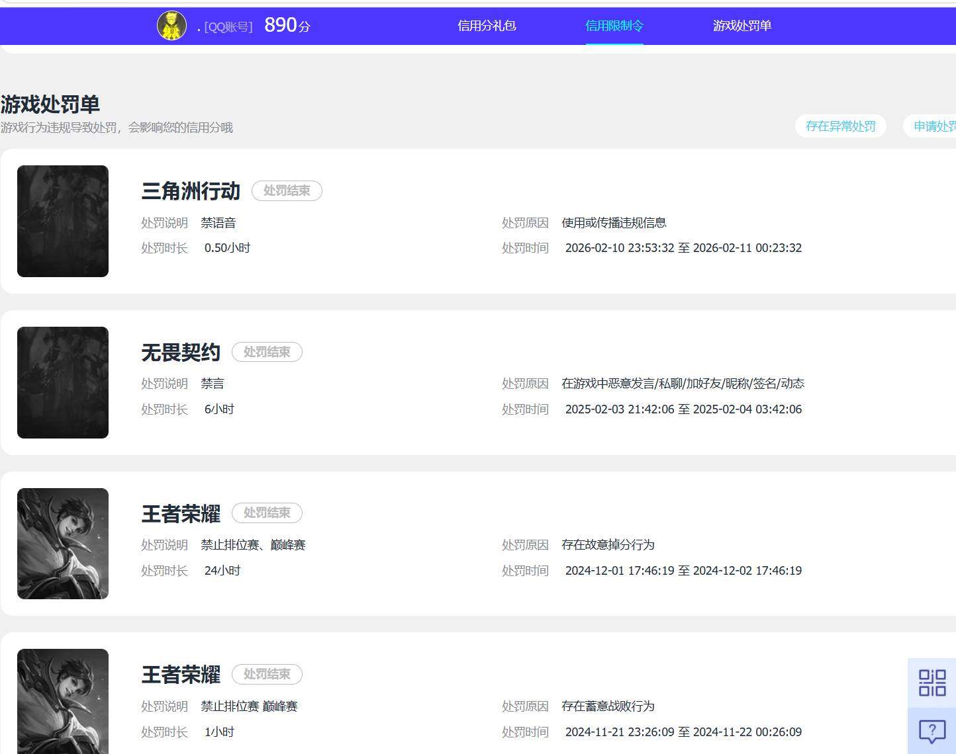Select reason 使用或传播违规信息
The image size is (956, 754).
pos(614,223)
